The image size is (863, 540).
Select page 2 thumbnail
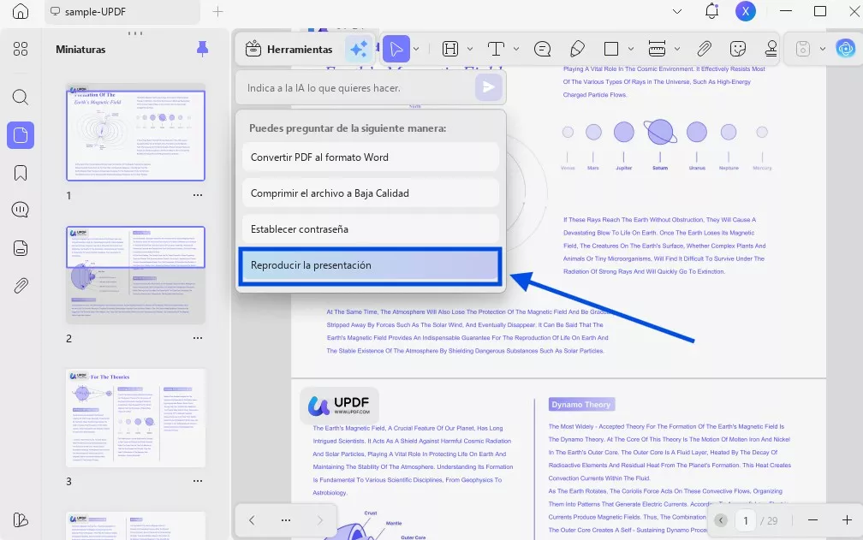pos(135,275)
